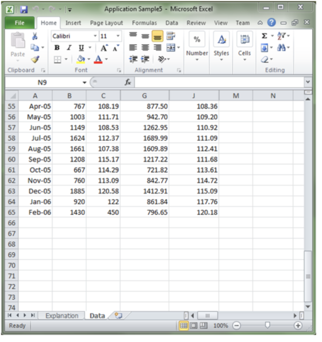Expand the Styles group dropdown
Screen dimensions: 322x342
221,60
